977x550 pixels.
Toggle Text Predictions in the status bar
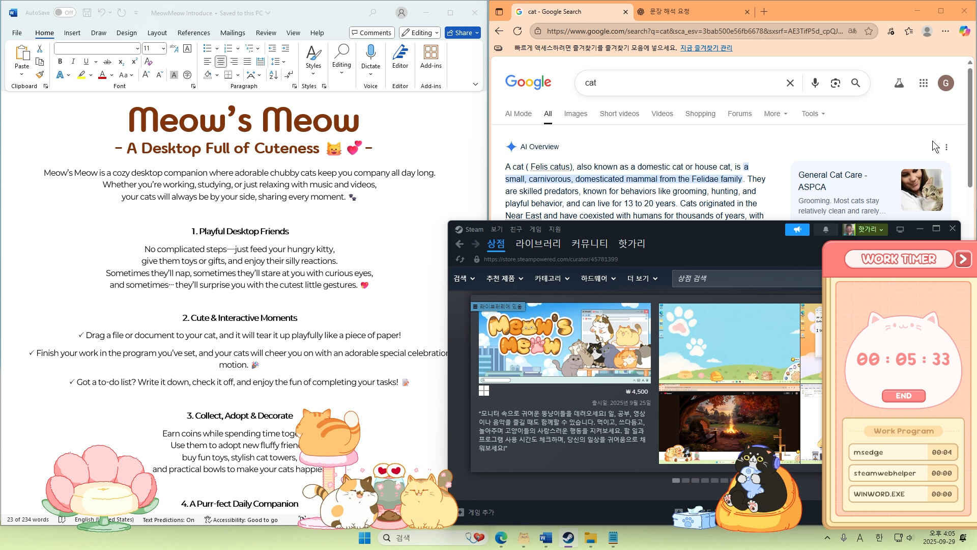[168, 519]
